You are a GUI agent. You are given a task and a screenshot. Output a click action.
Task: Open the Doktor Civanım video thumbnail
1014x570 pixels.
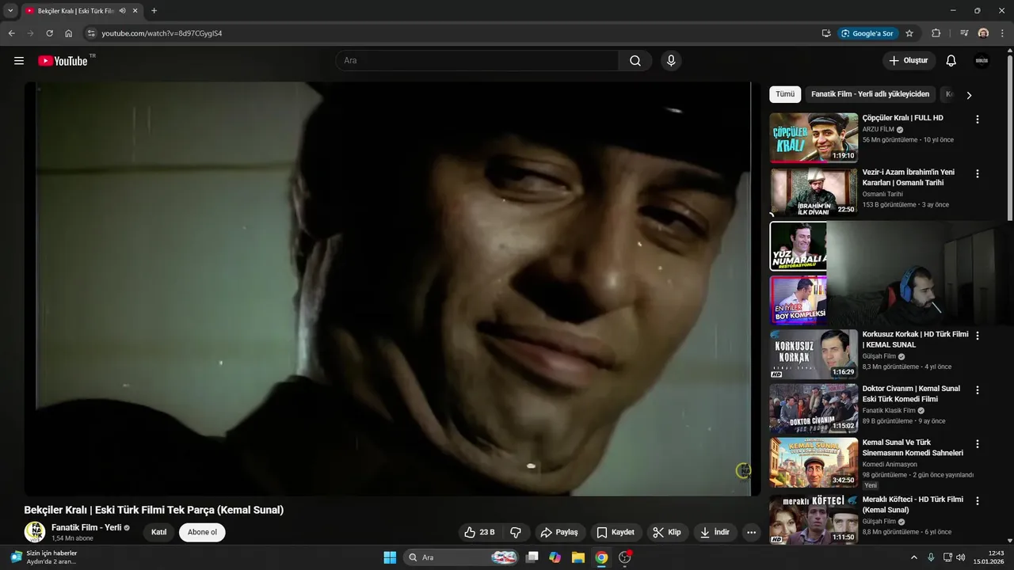(814, 408)
